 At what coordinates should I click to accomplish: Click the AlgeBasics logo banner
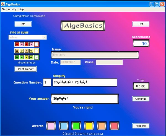[83, 26]
